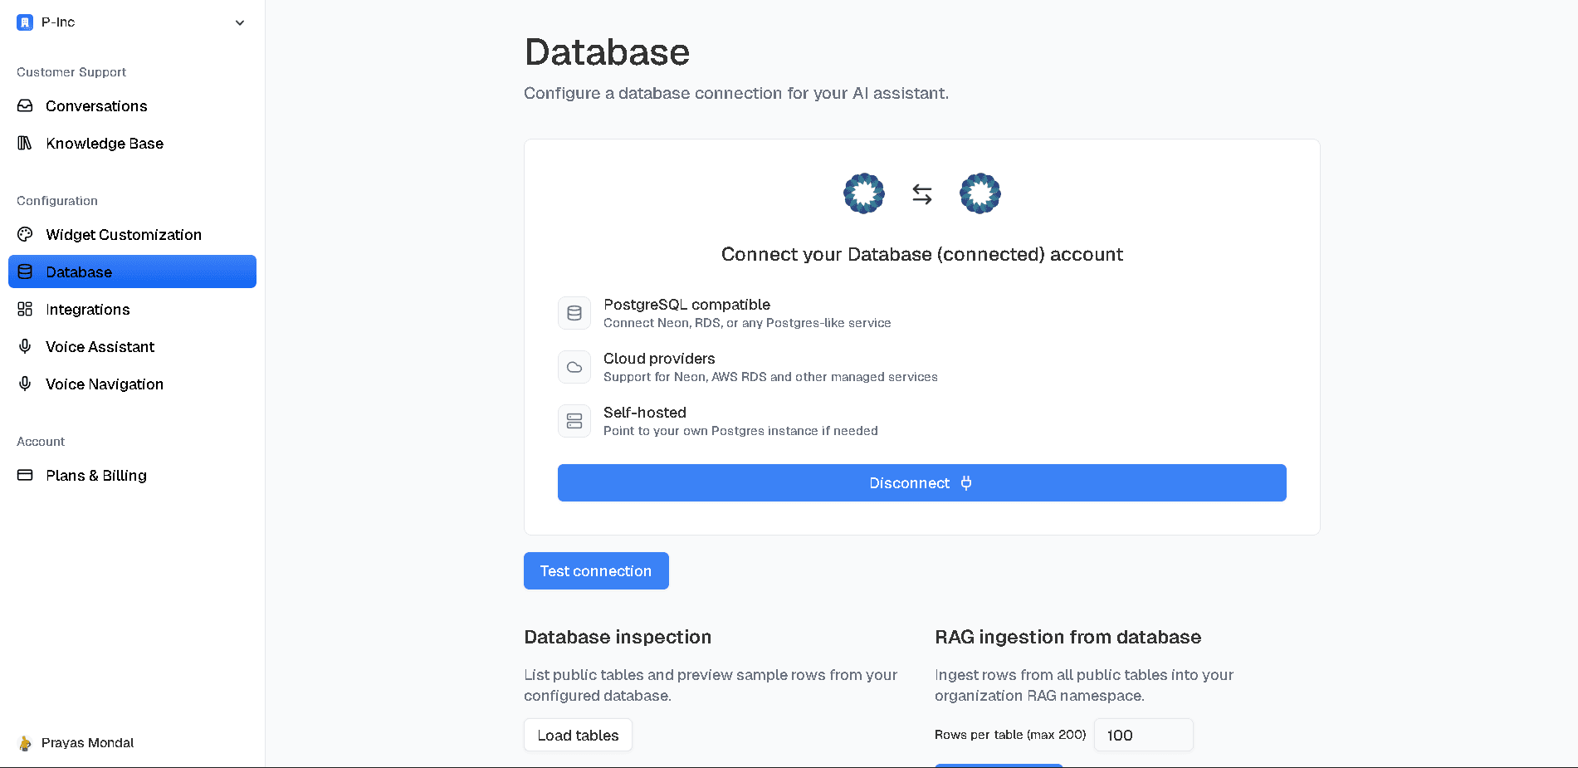
Task: Open Conversations from the sidebar
Action: pos(96,106)
